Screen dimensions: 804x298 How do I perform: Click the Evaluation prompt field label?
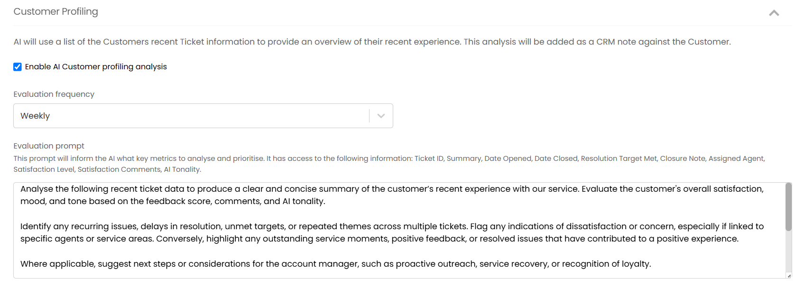coord(49,146)
